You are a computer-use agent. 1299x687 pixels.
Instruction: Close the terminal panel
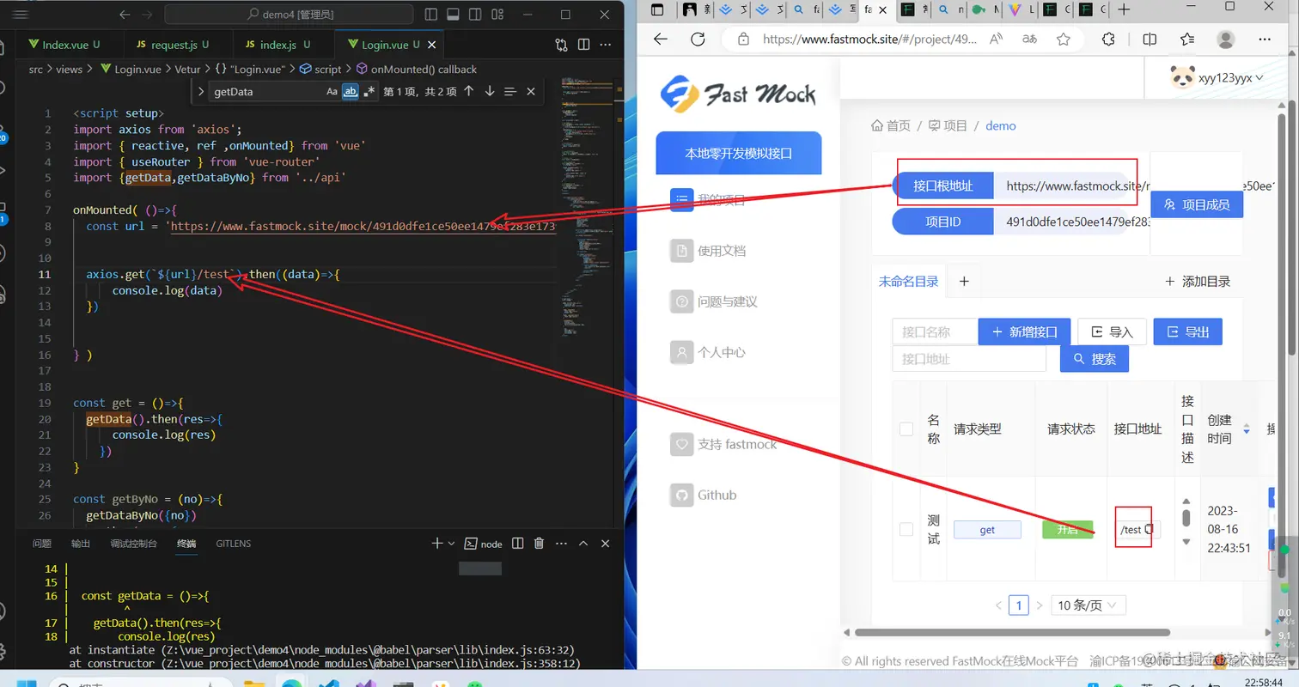click(x=606, y=544)
